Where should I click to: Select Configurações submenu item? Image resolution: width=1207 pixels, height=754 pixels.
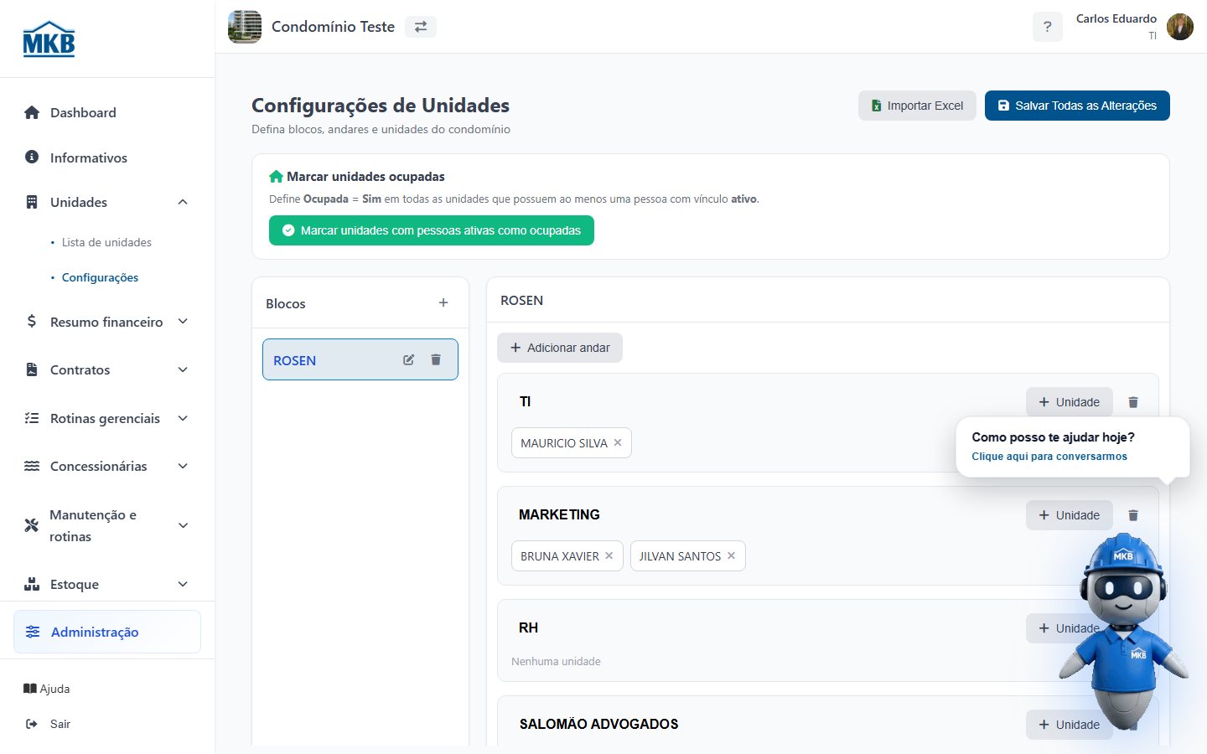pyautogui.click(x=100, y=277)
